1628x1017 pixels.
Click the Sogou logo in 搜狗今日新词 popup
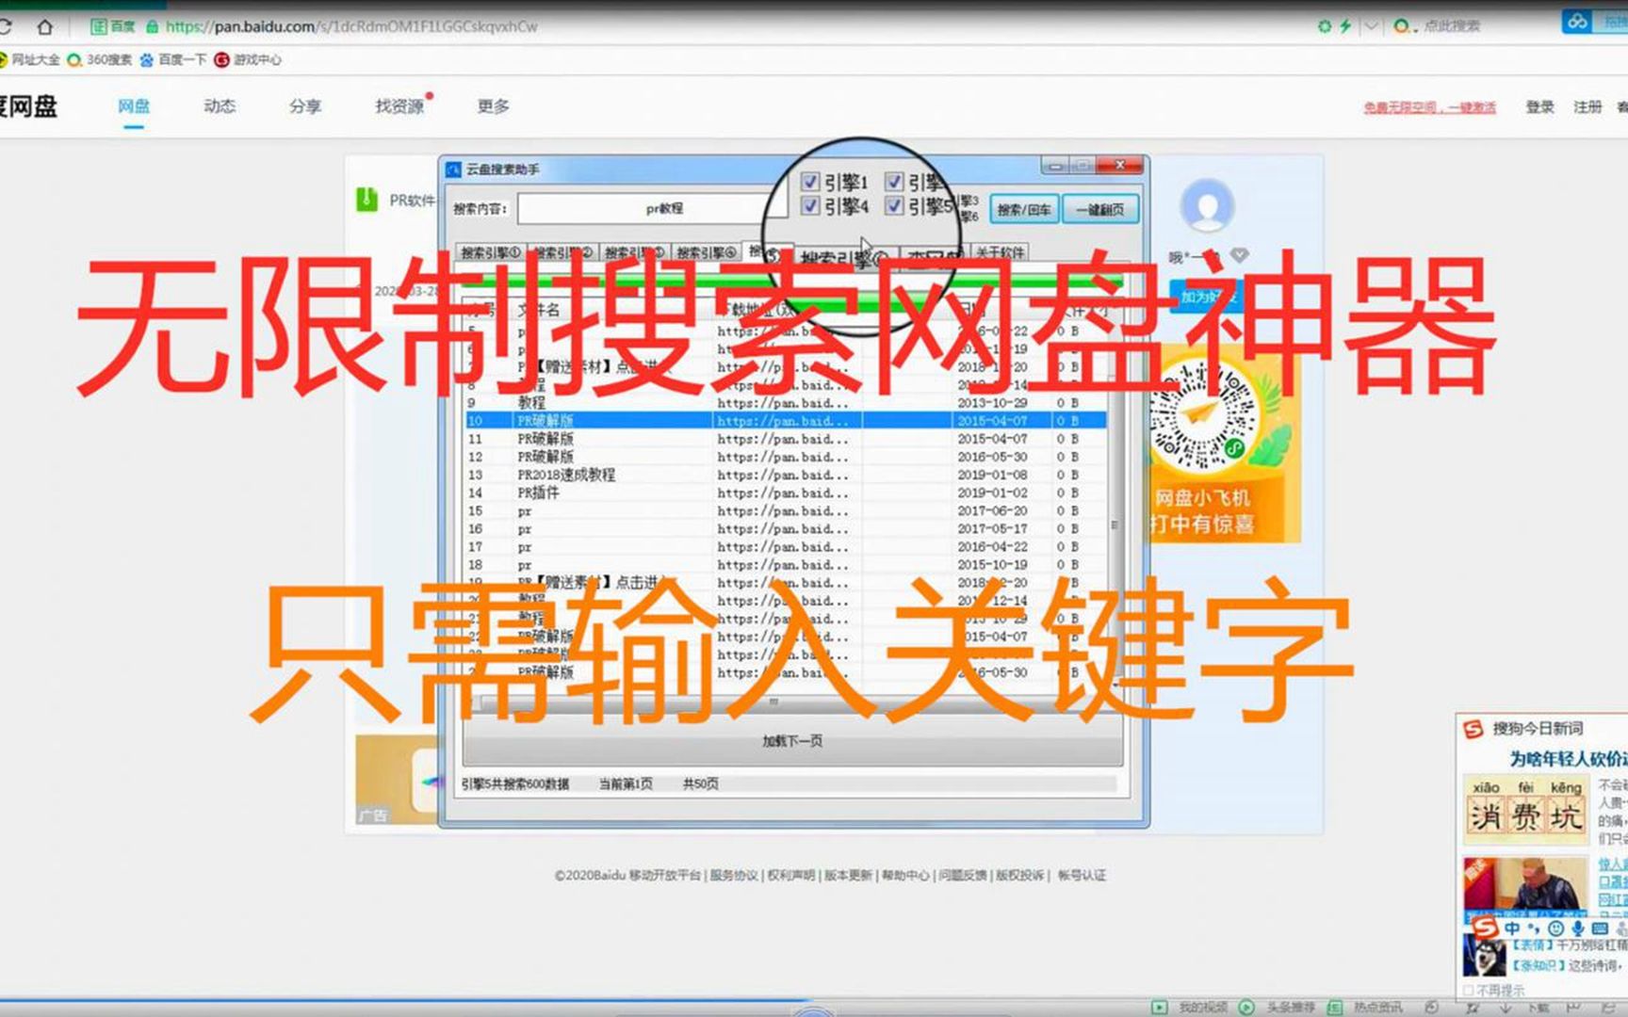coord(1473,729)
